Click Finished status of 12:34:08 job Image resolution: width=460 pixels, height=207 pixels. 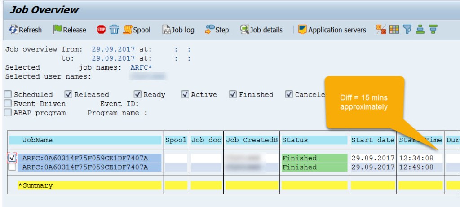point(314,159)
